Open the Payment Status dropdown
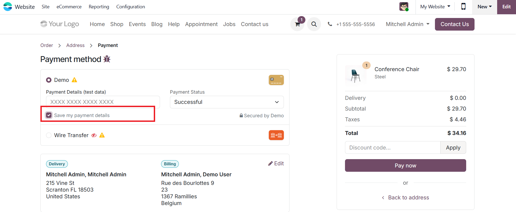Screen dimensions: 516x212 226,102
